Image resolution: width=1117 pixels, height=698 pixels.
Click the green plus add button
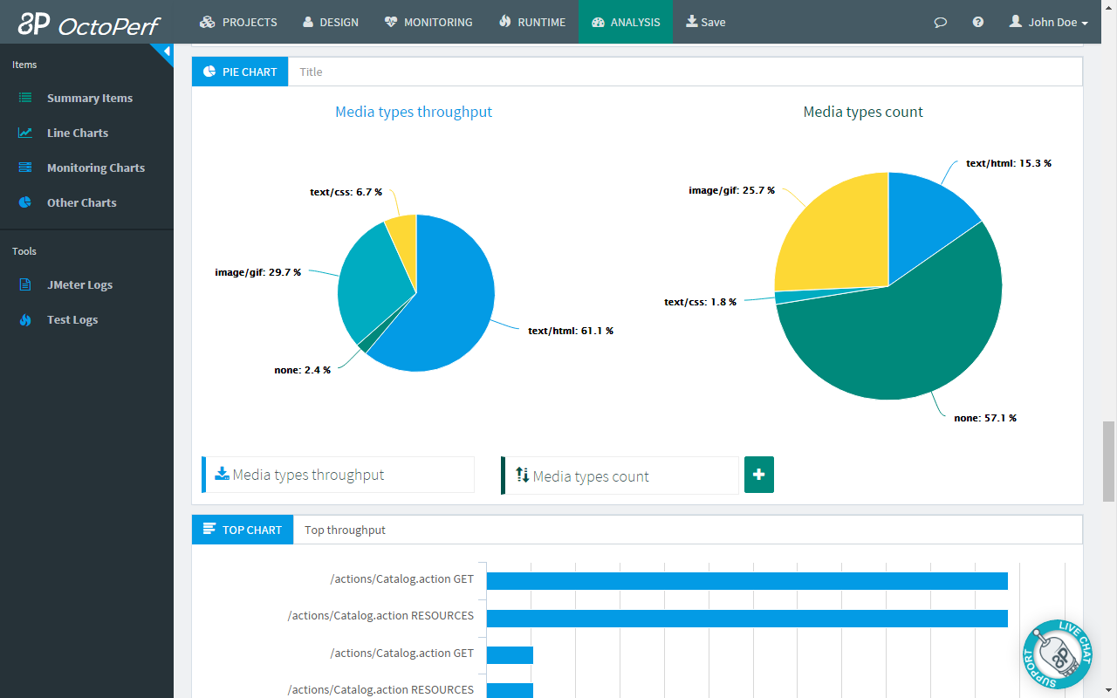point(758,475)
